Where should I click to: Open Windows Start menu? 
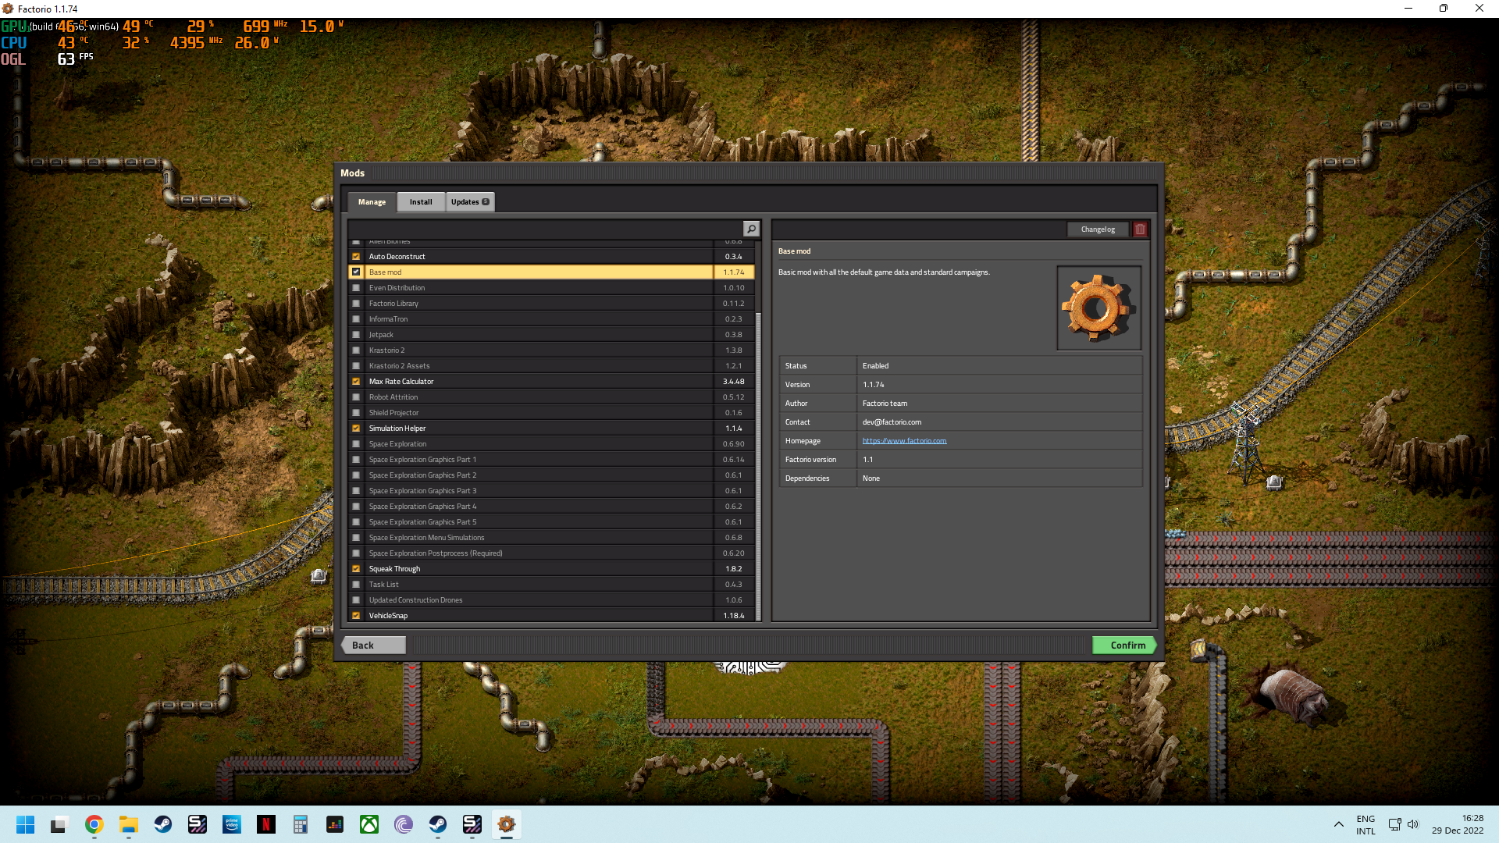pos(25,824)
